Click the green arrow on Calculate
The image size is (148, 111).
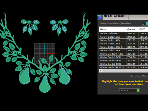point(138,90)
